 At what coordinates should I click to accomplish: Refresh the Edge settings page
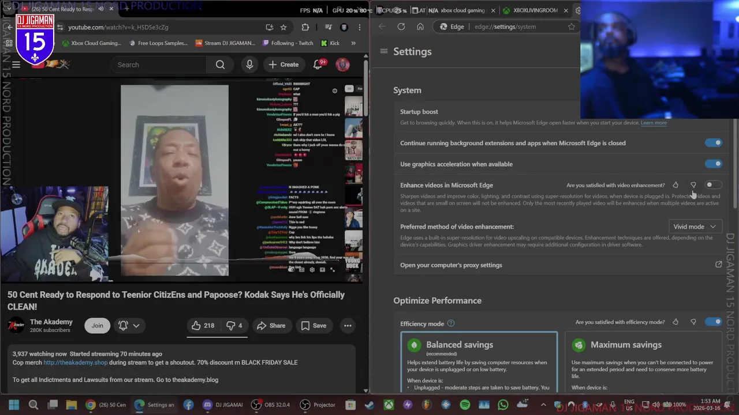point(401,27)
